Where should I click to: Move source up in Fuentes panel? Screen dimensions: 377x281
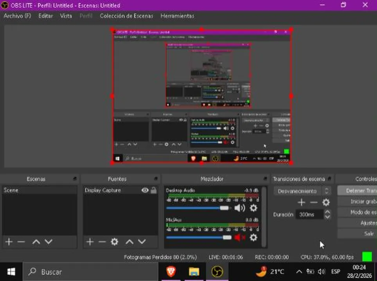129,242
